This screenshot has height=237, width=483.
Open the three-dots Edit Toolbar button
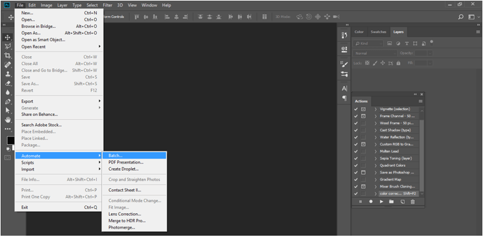pyautogui.click(x=8, y=129)
